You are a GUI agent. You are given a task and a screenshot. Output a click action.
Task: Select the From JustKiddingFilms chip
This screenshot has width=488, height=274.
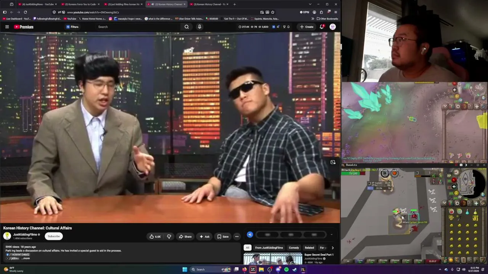(x=269, y=248)
